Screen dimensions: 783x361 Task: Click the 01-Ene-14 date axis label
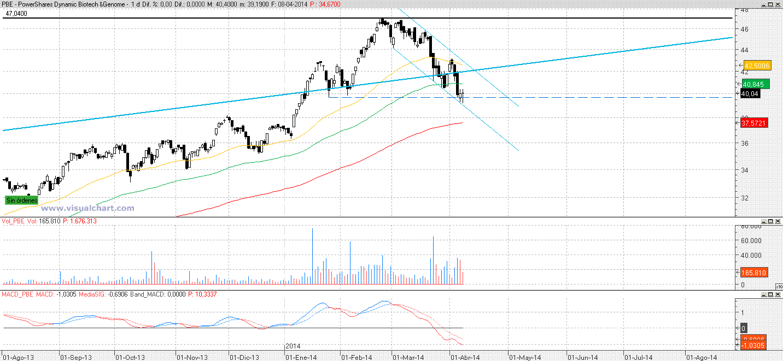coord(300,357)
